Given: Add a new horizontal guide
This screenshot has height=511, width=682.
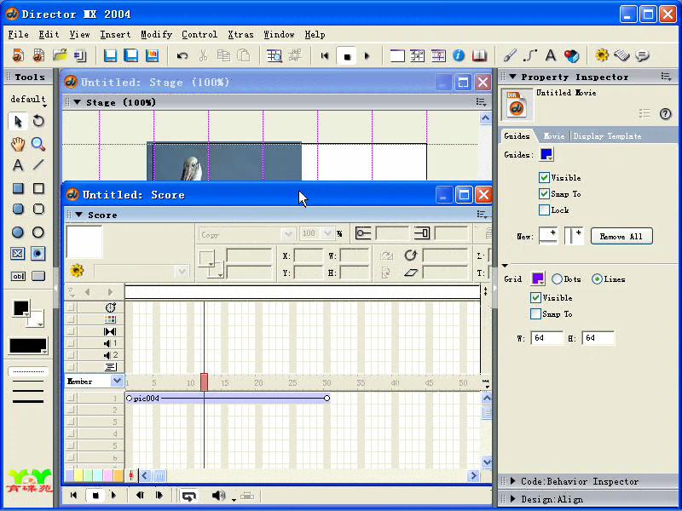Looking at the screenshot, I should click(548, 236).
